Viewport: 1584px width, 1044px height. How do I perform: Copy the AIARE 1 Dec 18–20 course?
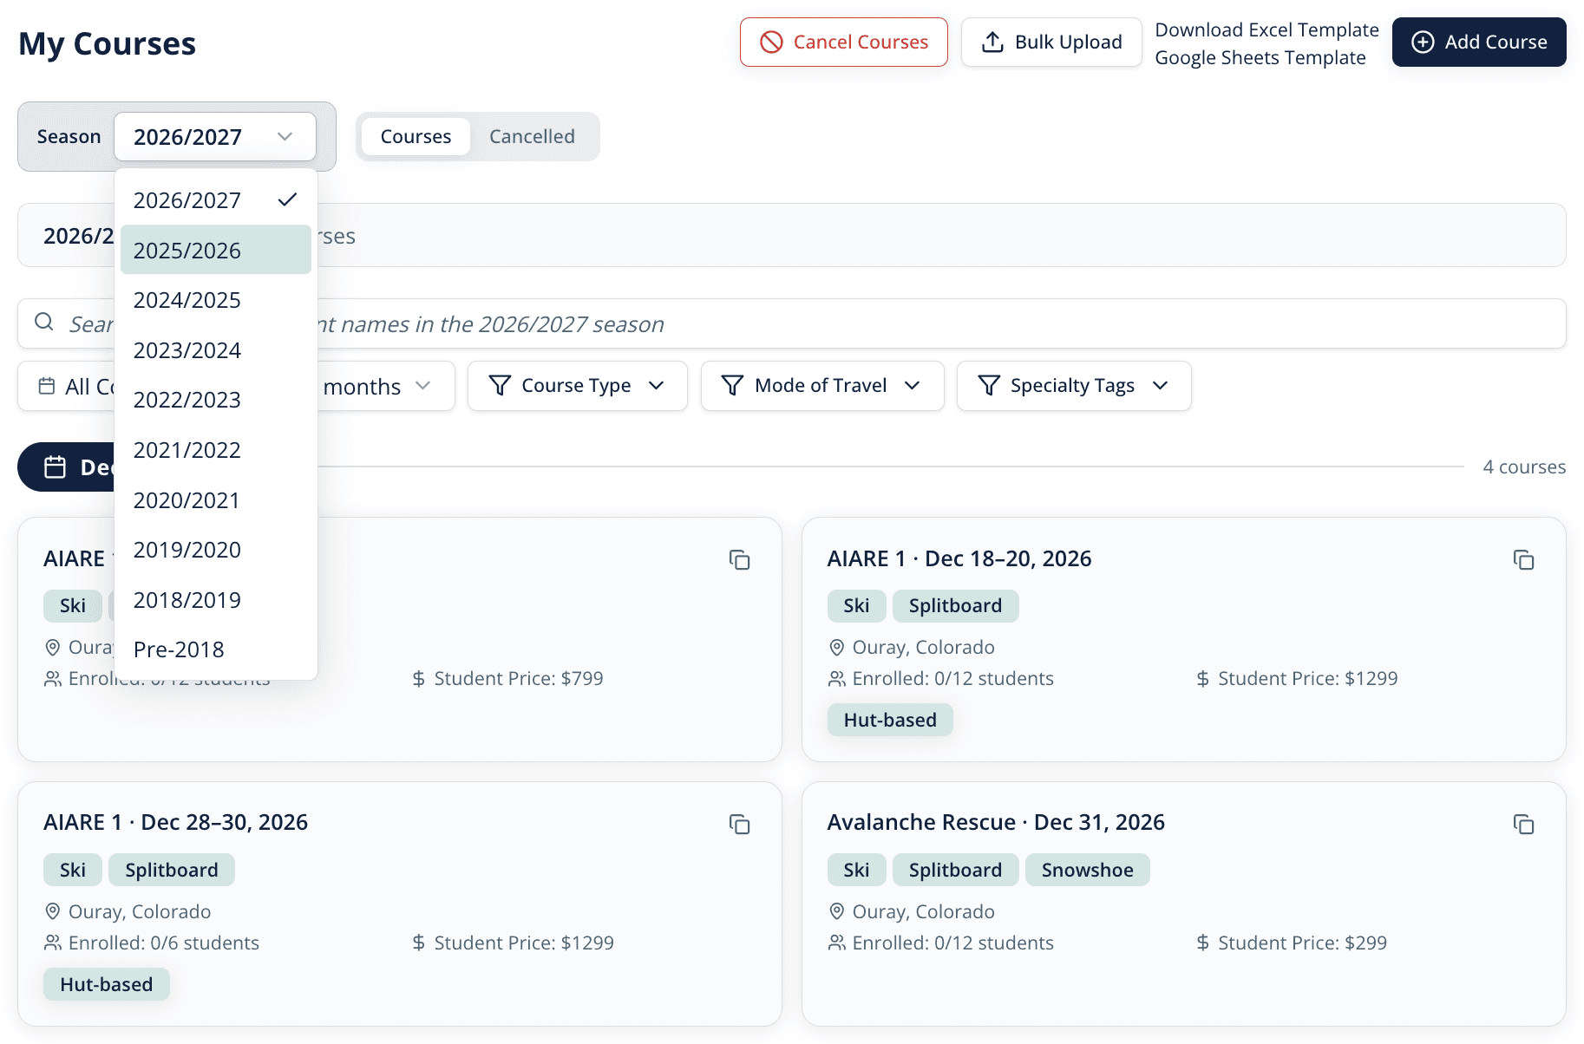[x=1523, y=560]
